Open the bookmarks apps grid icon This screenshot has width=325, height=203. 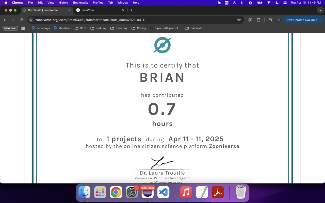[x=23, y=28]
